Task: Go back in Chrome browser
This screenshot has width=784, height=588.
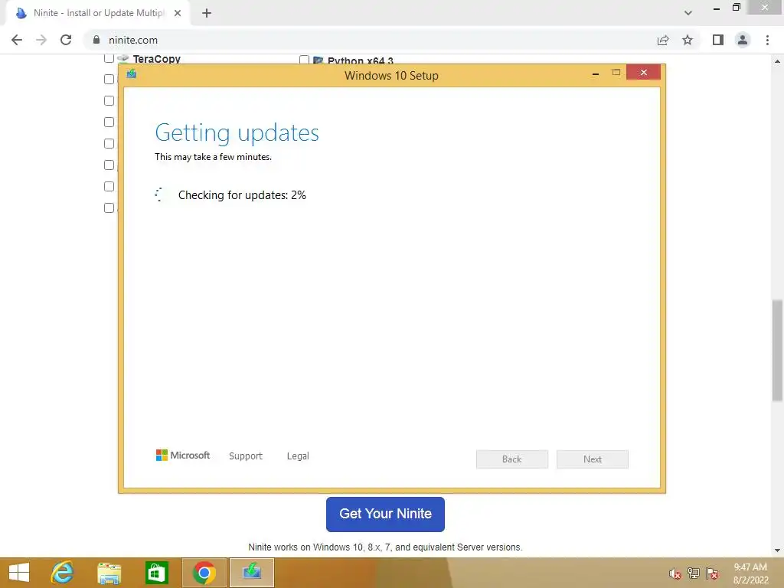Action: pos(17,40)
